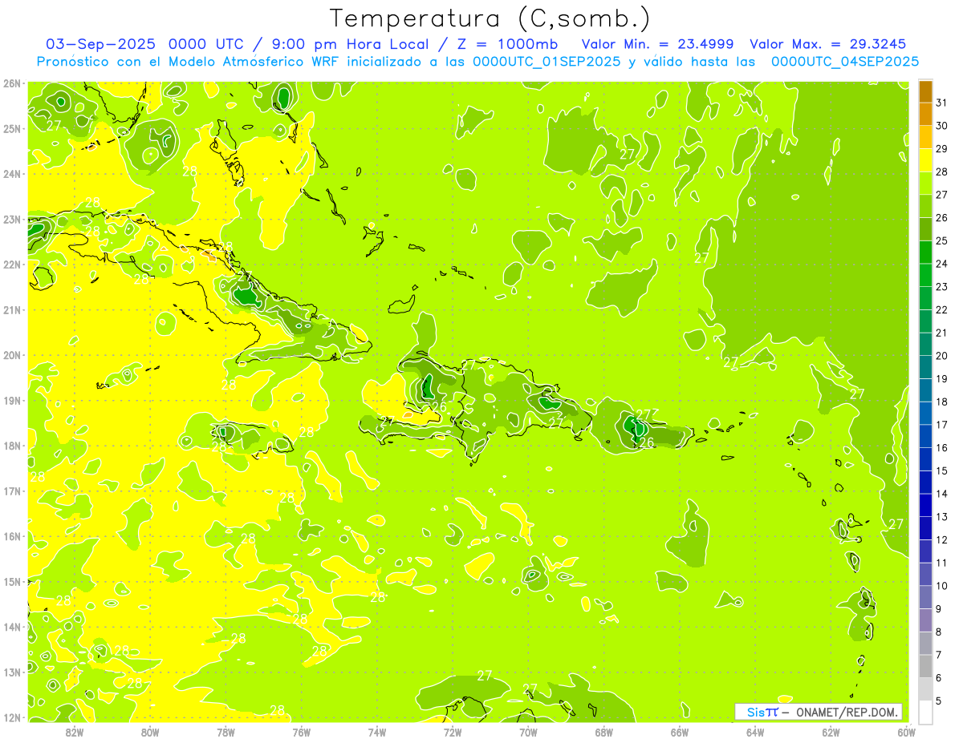Image resolution: width=963 pixels, height=743 pixels.
Task: Click the '78W' longitude axis label
Action: point(226,731)
